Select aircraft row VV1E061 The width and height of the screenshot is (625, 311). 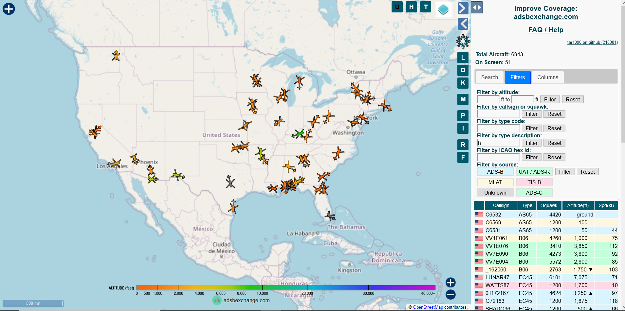546,238
